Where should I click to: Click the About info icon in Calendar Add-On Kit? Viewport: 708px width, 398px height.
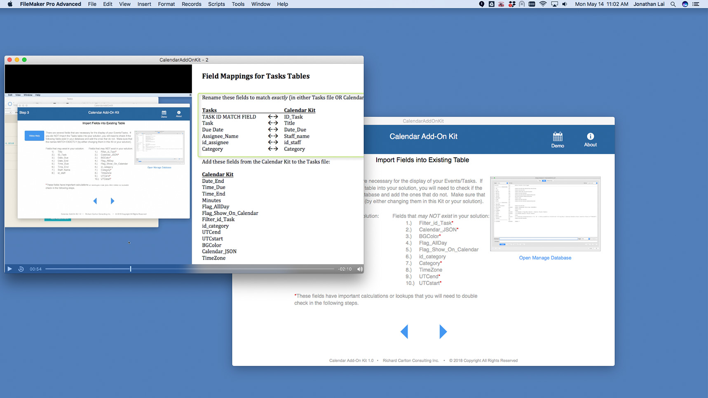(590, 140)
